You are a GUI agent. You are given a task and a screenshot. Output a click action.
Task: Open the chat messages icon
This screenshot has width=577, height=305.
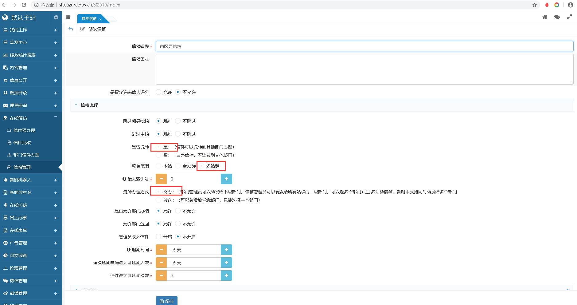point(557,17)
